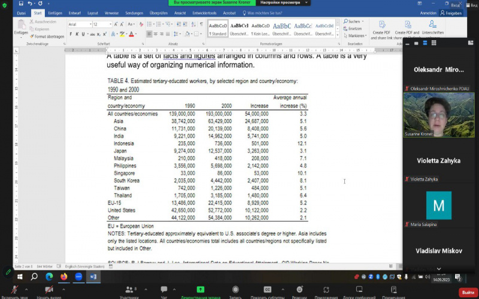This screenshot has width=479, height=299.
Task: Switch to gallery grid view in participants panel
Action: pos(433,43)
